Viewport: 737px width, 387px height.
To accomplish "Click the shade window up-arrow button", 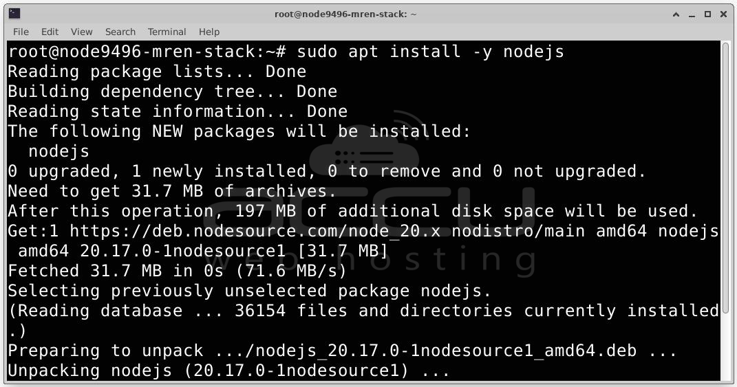I will pos(676,14).
